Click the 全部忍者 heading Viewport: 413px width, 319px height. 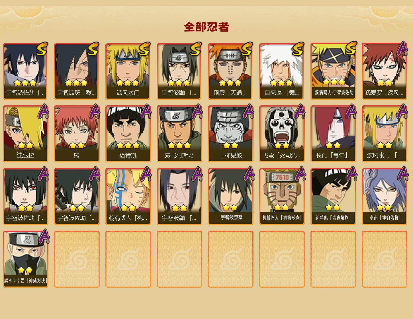pos(207,27)
